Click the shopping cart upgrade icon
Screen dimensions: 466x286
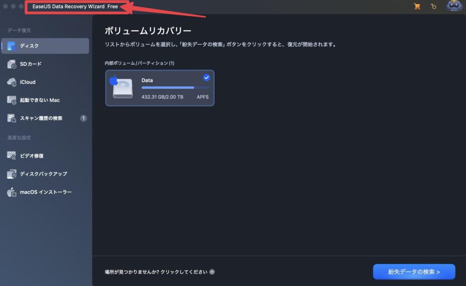(x=417, y=6)
